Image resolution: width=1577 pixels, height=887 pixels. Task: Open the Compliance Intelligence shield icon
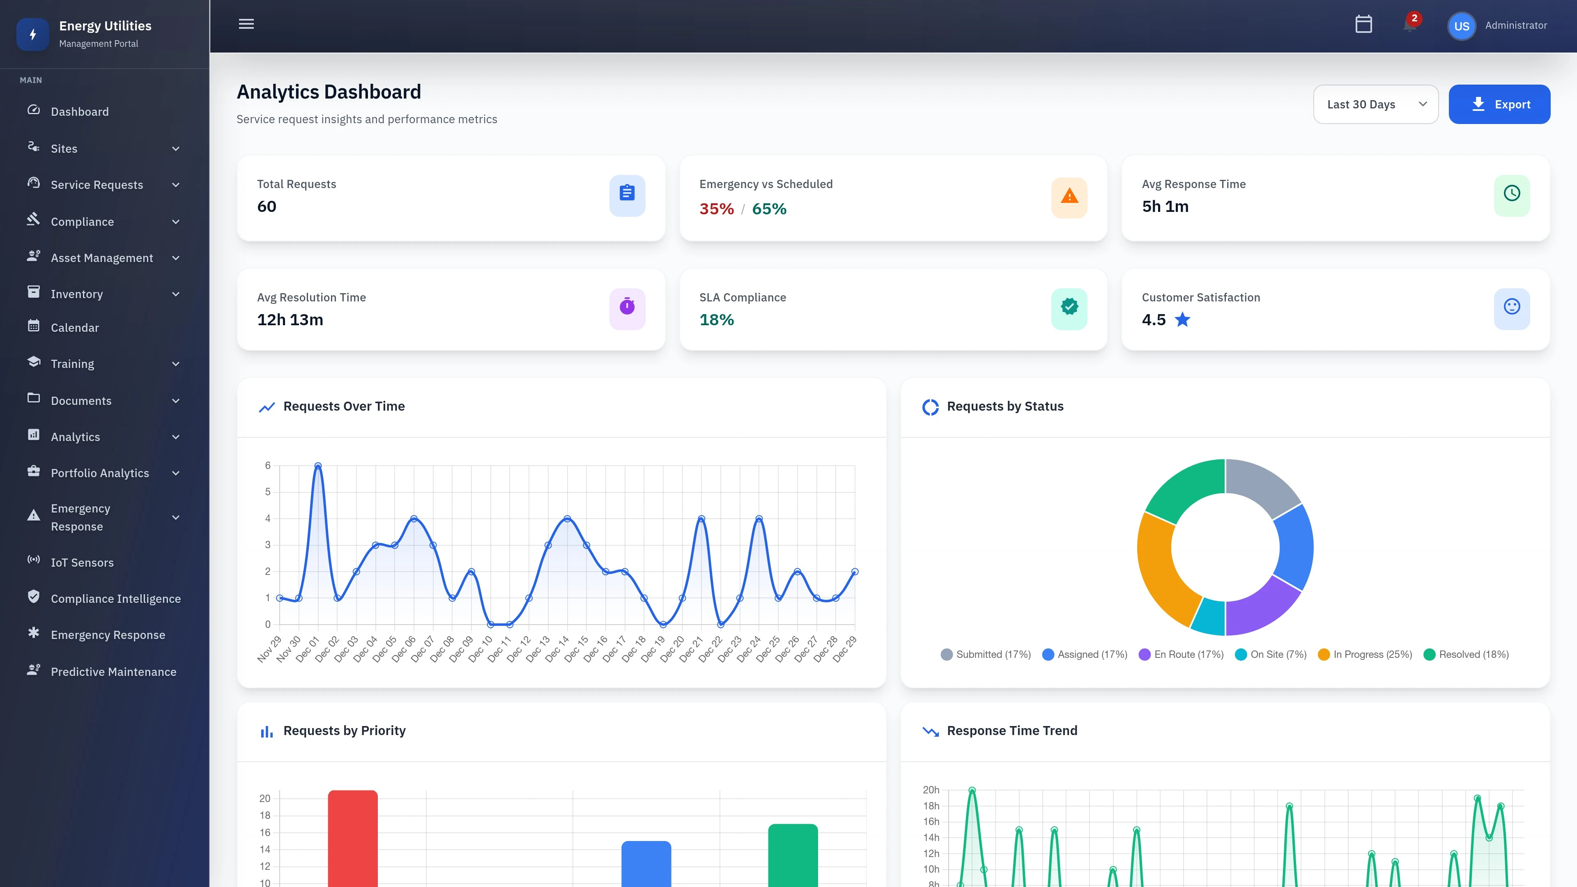tap(34, 598)
